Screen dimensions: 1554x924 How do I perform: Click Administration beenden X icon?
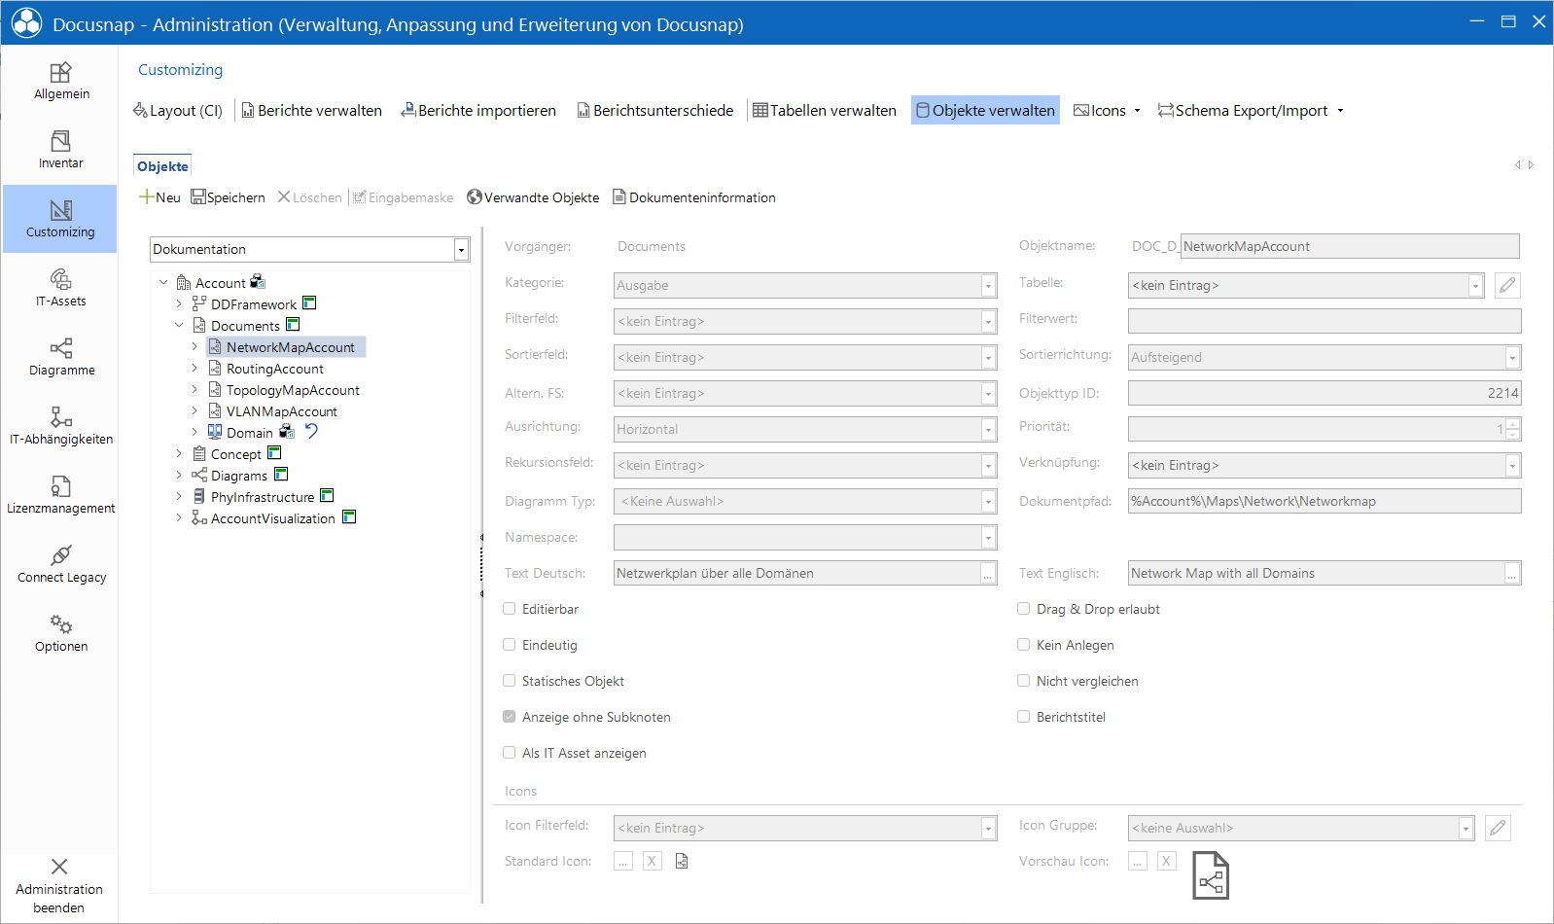[59, 867]
